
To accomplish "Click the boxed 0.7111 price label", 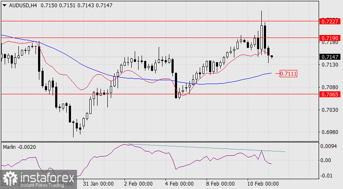I will pos(289,74).
